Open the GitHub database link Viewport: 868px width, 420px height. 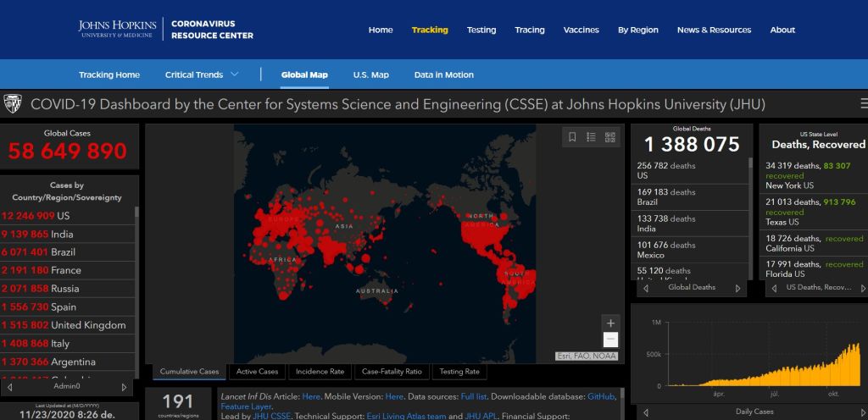[601, 396]
